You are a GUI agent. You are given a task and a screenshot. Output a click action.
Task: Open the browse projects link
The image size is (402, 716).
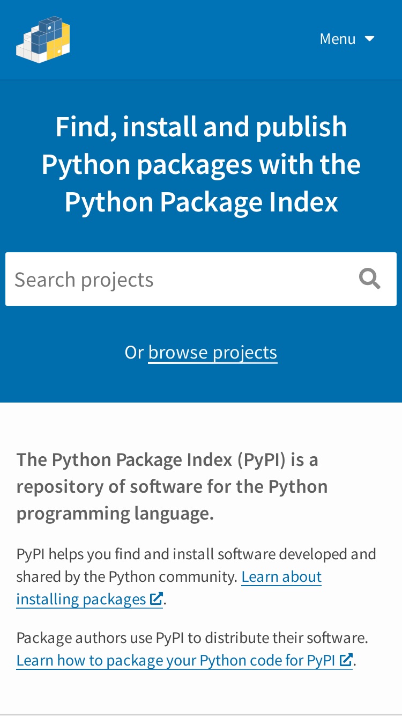[213, 352]
